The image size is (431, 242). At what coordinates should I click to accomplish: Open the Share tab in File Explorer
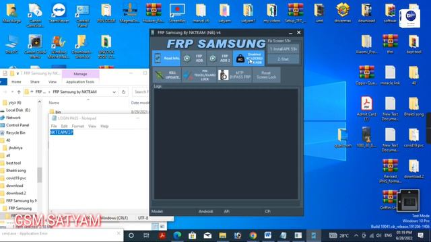click(x=34, y=82)
